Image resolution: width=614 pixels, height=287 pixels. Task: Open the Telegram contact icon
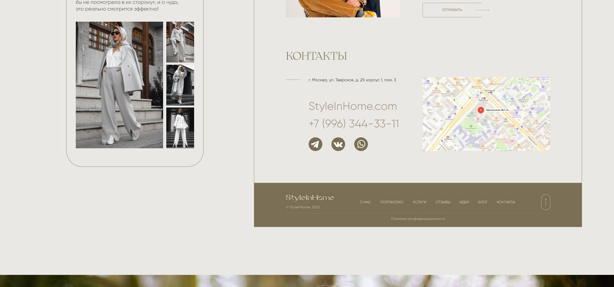pyautogui.click(x=315, y=144)
